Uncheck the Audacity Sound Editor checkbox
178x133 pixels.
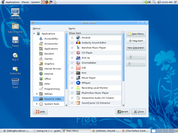(72, 43)
